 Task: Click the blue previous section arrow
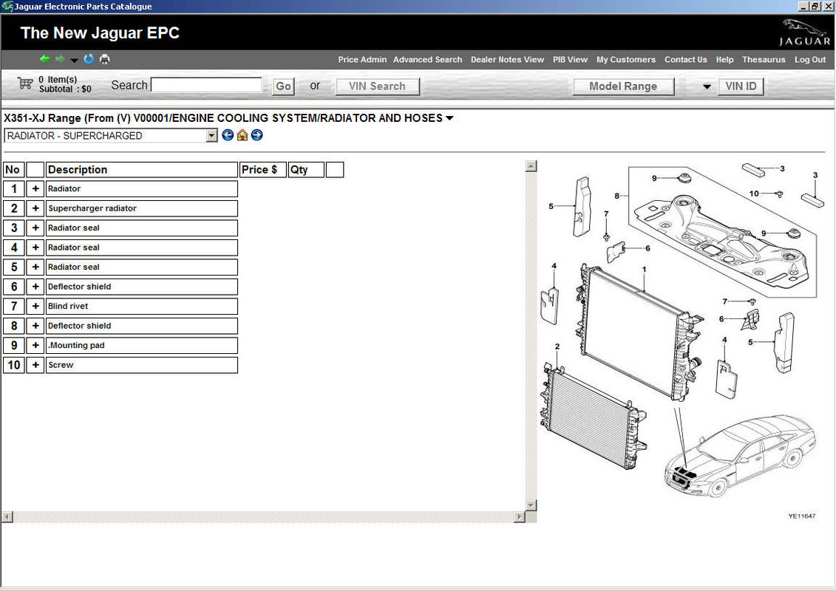tap(228, 135)
